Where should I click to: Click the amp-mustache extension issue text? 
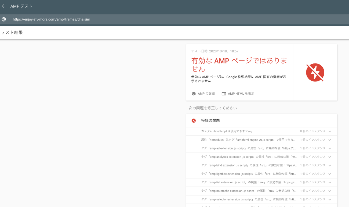(249, 191)
